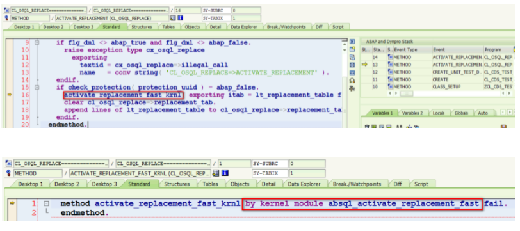Click method icon in stack row 12
This screenshot has width=520, height=231.
[391, 72]
